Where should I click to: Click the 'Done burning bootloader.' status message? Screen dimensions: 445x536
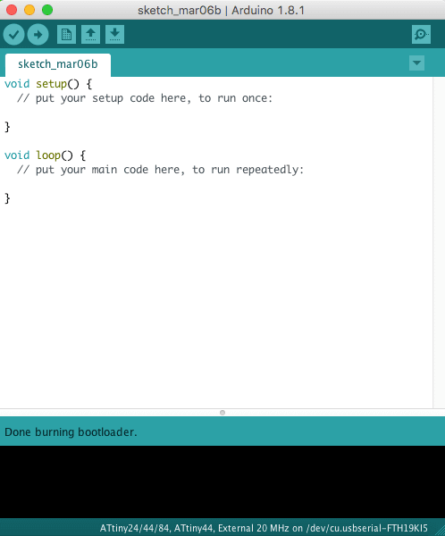pos(71,432)
